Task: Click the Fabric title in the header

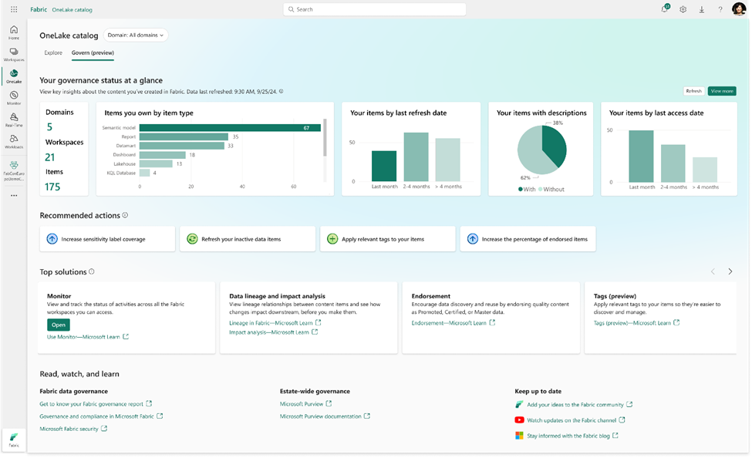Action: click(x=39, y=9)
